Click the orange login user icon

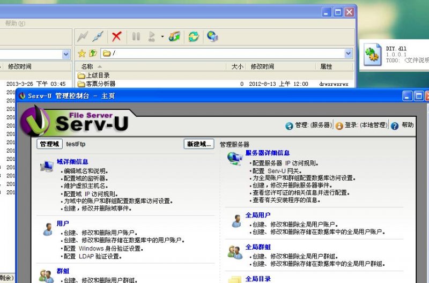pos(339,126)
